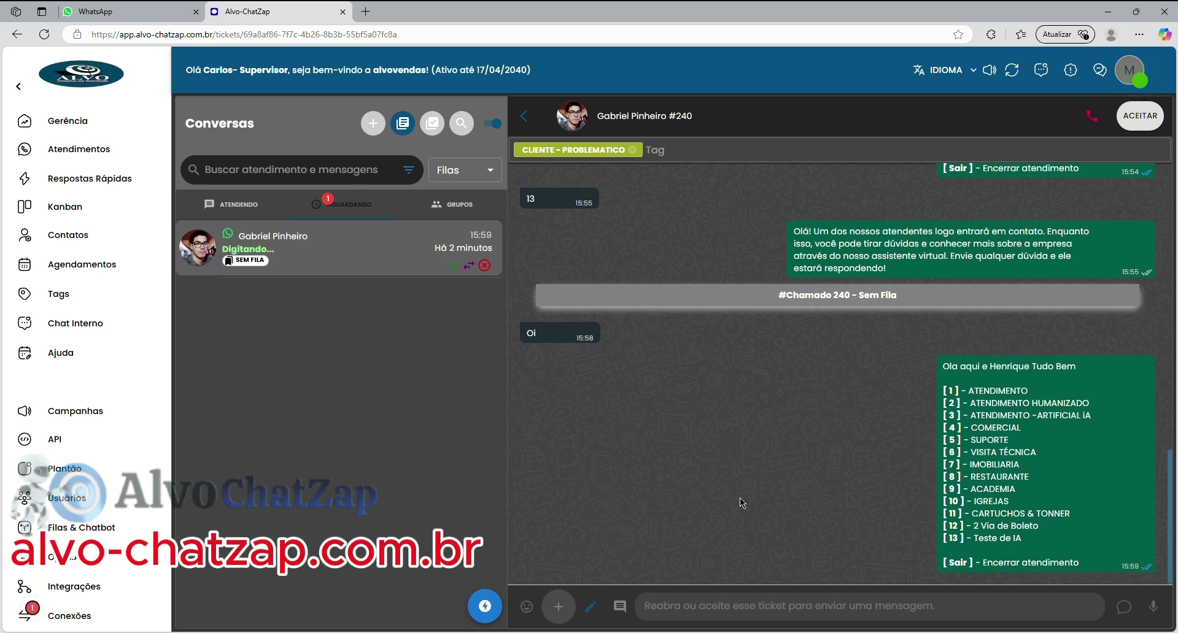Click the smiley chat icon in top bar

click(1041, 70)
